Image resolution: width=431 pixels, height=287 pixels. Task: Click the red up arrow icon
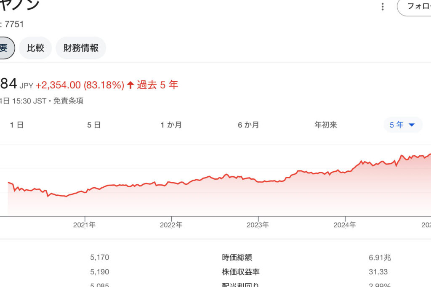click(x=130, y=85)
